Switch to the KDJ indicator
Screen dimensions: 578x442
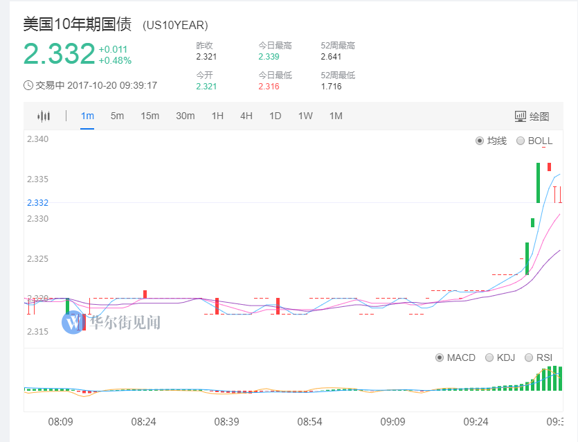[x=490, y=357]
